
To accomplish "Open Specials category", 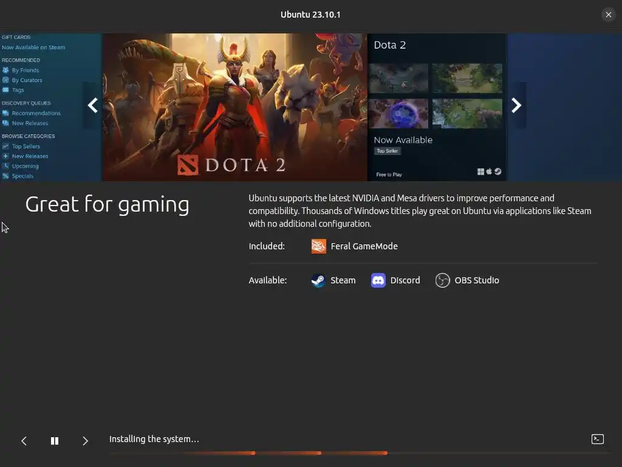I will [x=22, y=176].
